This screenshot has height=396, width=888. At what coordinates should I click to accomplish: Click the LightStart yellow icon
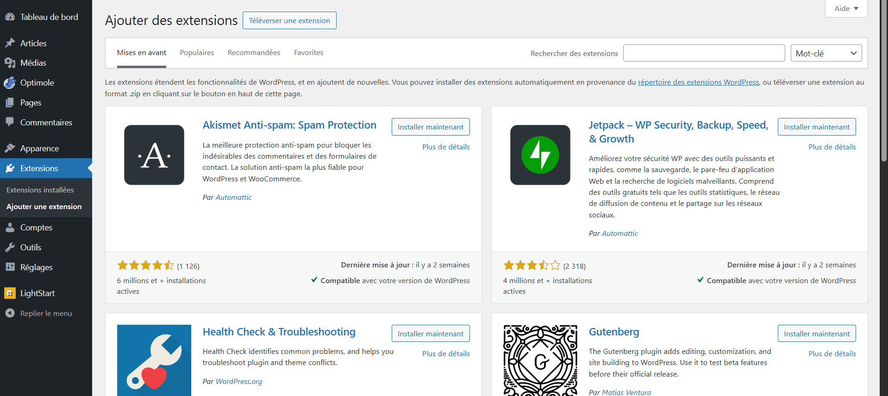click(10, 293)
